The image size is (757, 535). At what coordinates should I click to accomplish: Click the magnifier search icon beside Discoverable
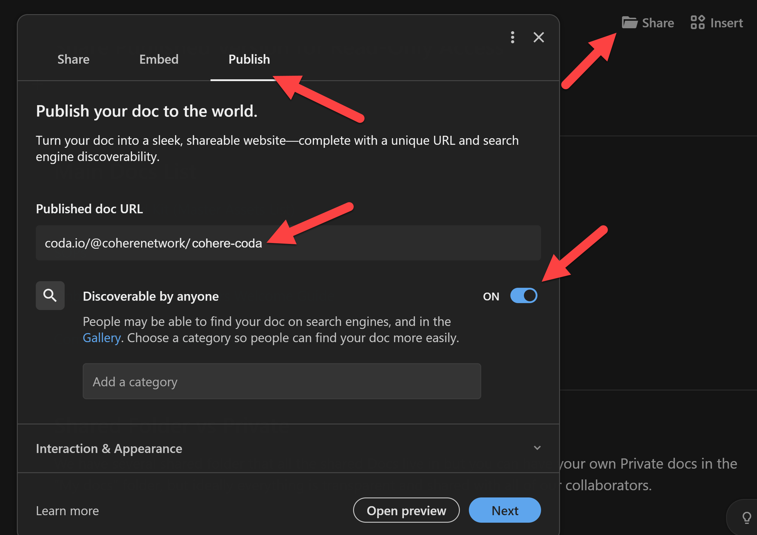(50, 295)
